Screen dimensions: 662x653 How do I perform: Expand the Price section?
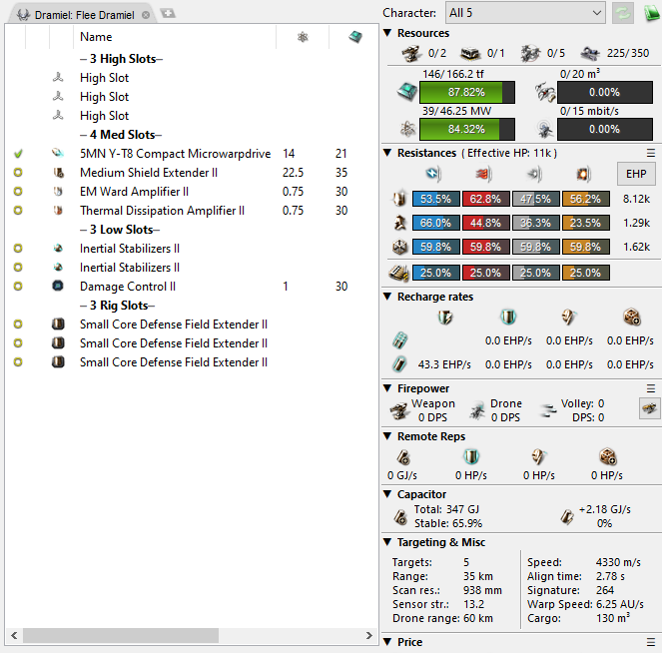pyautogui.click(x=387, y=642)
